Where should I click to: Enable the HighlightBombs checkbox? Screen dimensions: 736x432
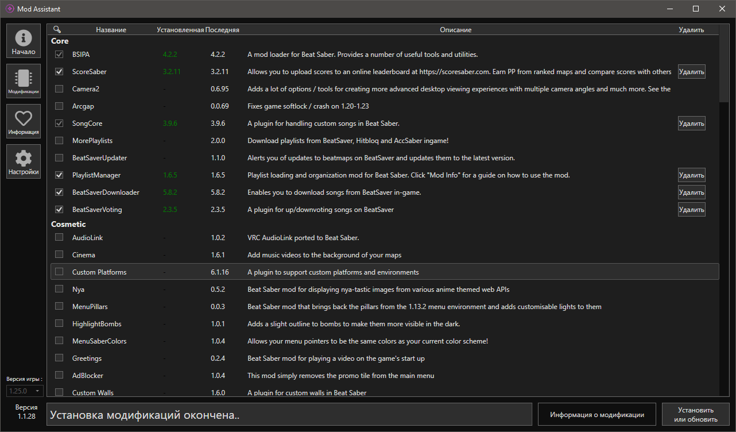(x=59, y=323)
